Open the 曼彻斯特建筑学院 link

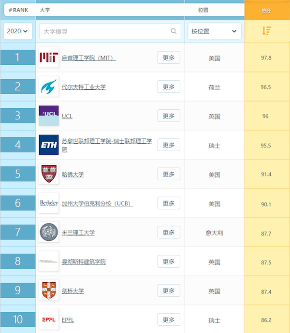point(84,262)
